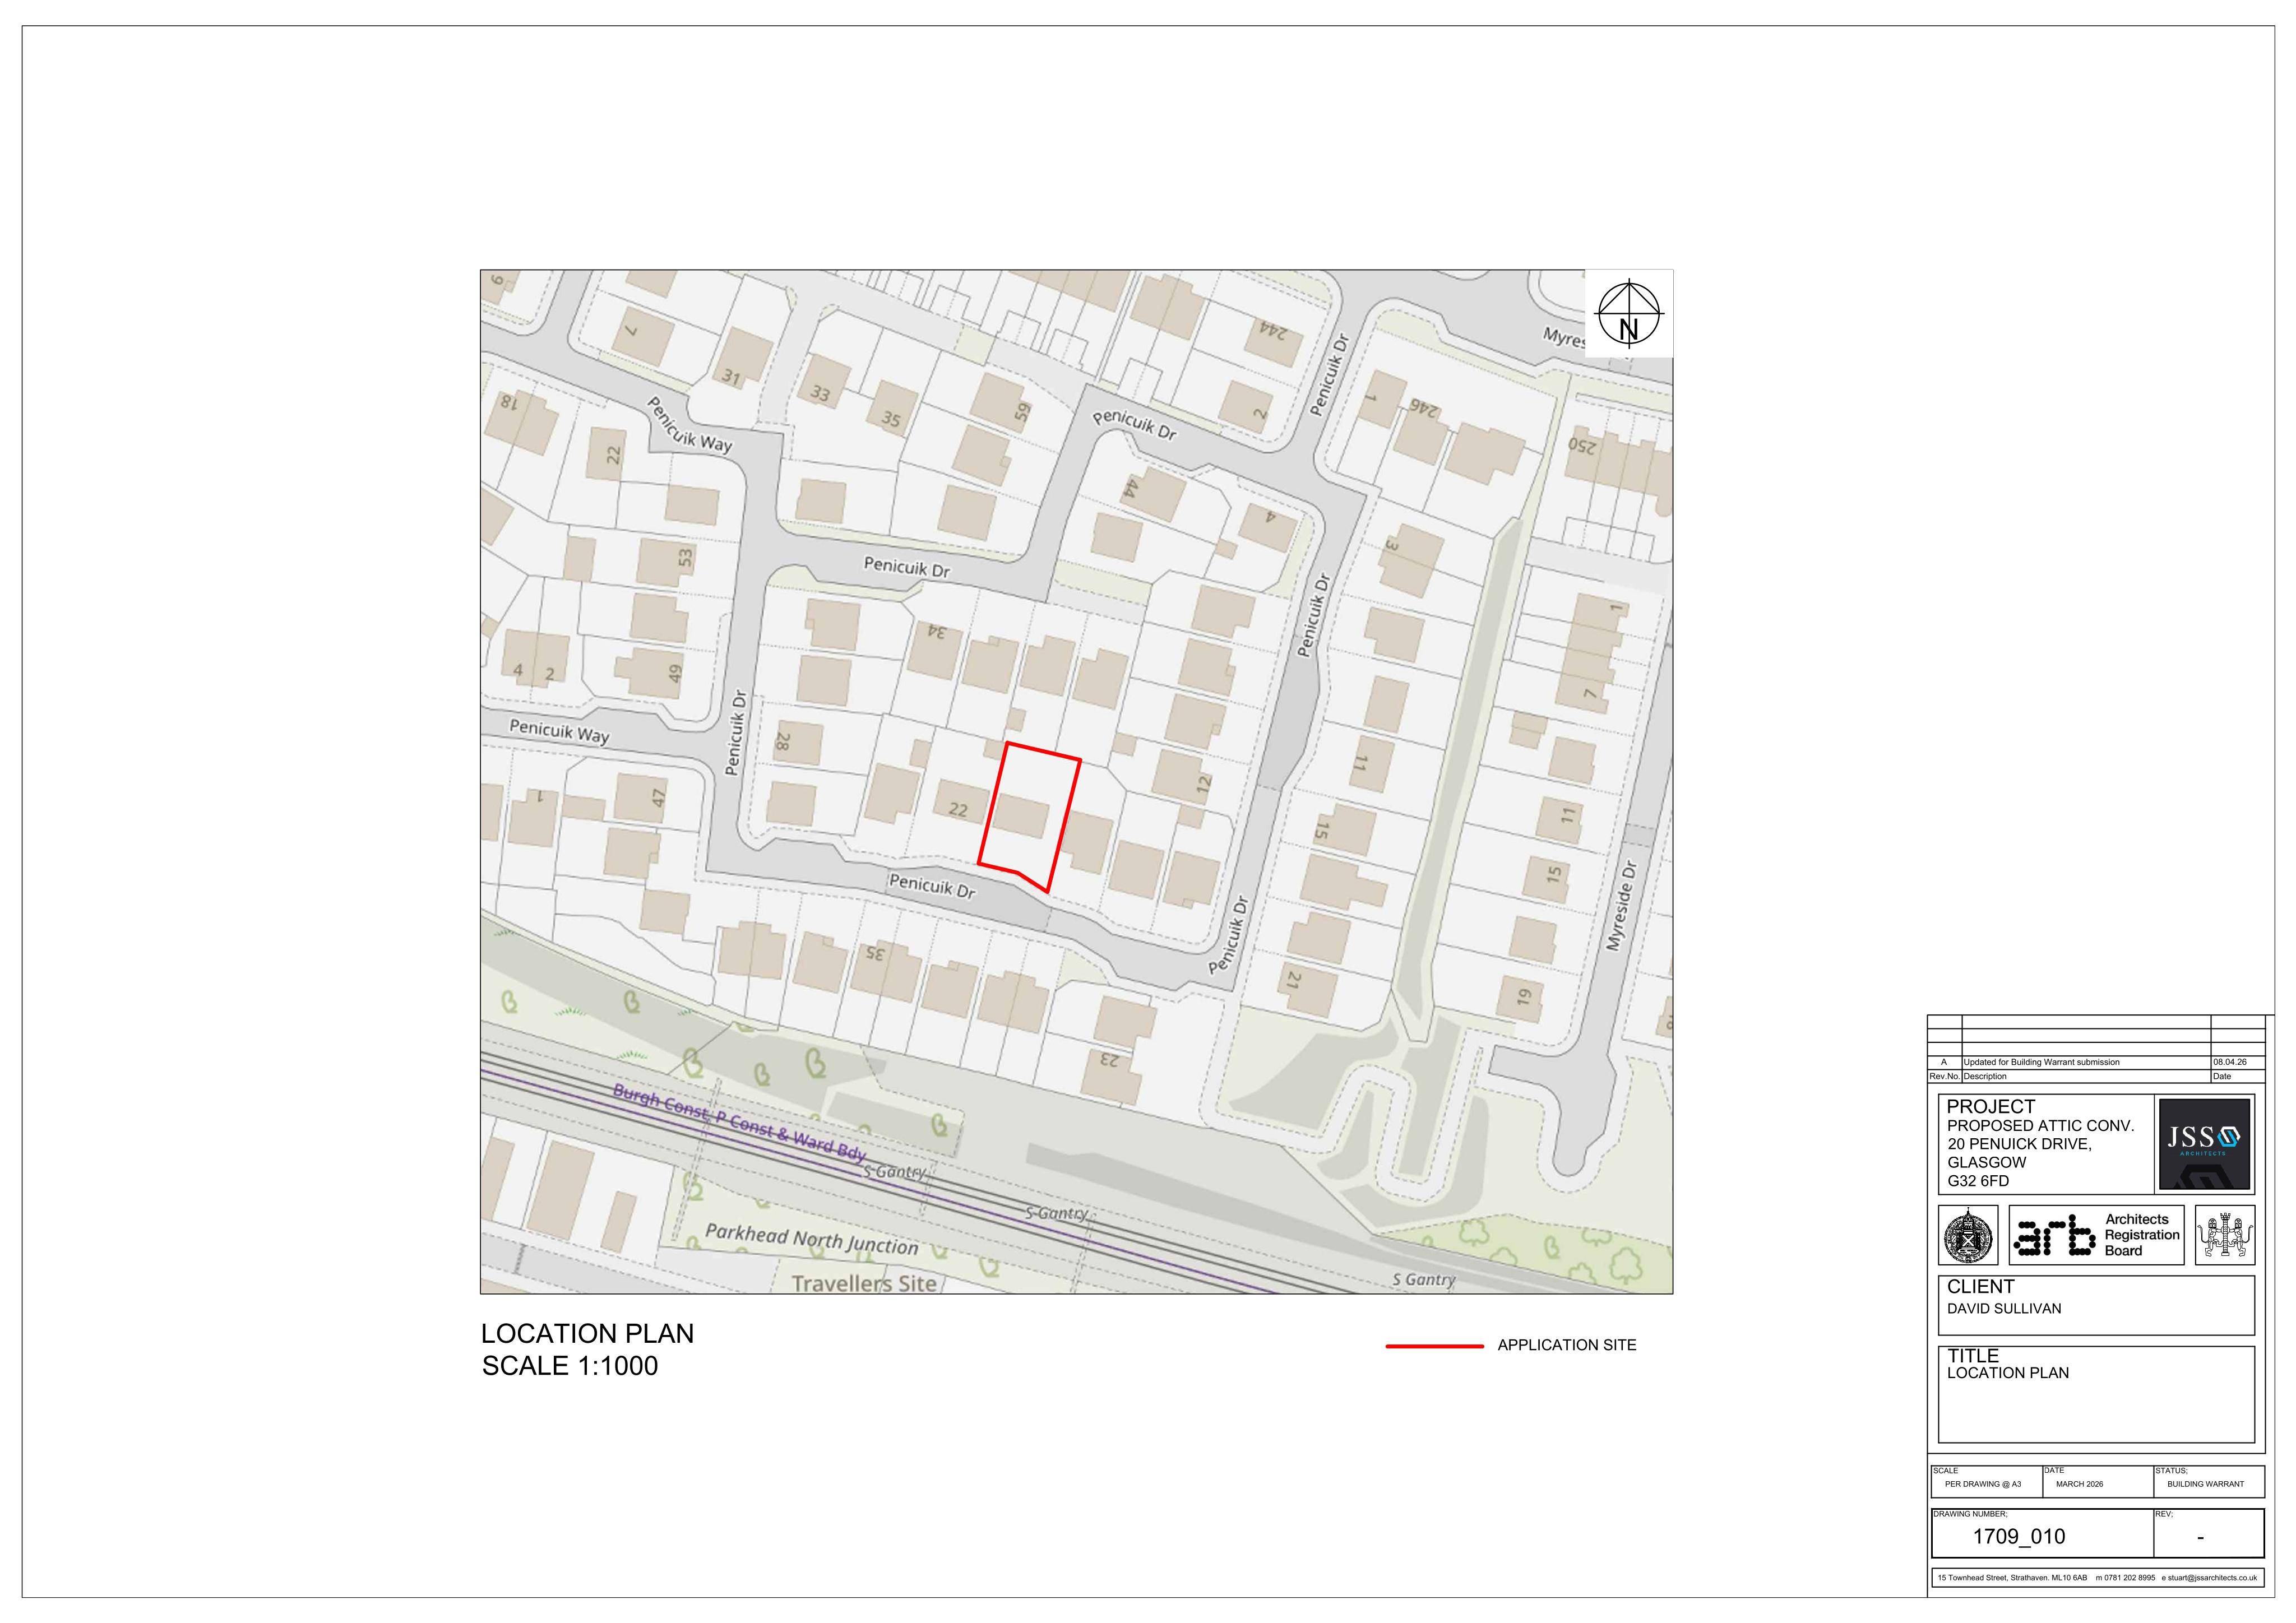The height and width of the screenshot is (1623, 2296).
Task: Click the Parkhead North Junction map label
Action: pyautogui.click(x=811, y=1240)
